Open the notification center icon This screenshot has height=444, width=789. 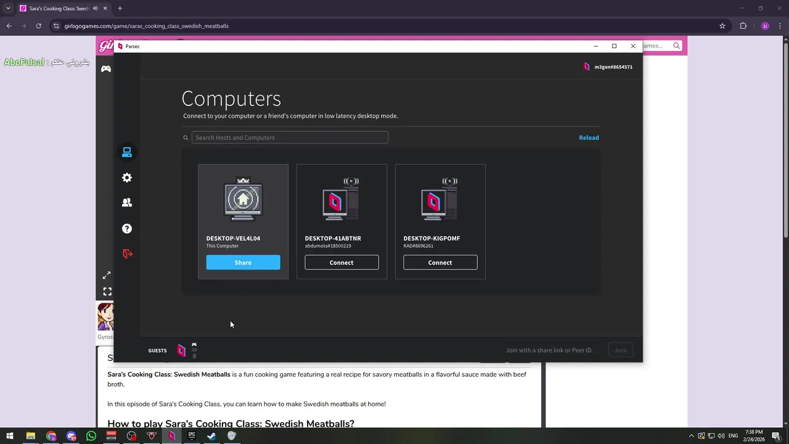coord(776,436)
